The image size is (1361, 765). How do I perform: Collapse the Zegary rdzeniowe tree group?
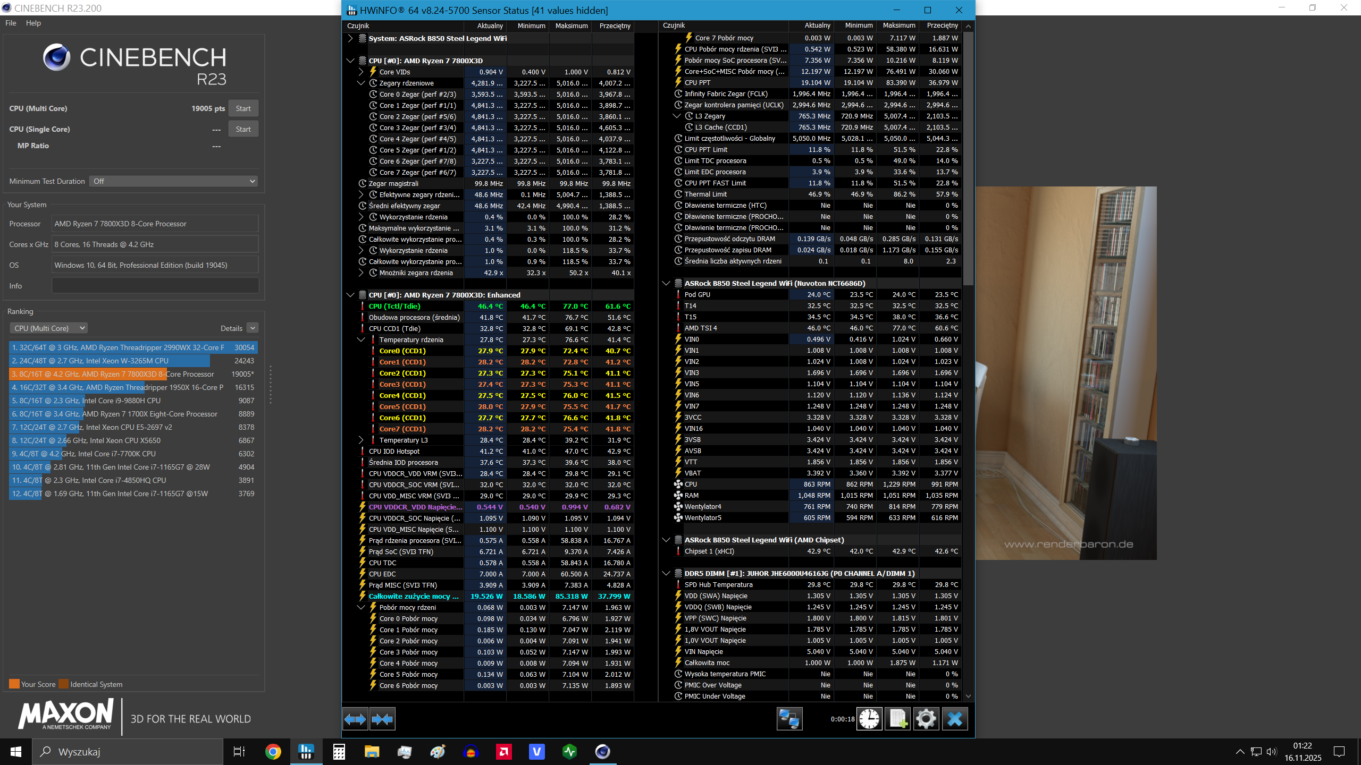pos(361,83)
